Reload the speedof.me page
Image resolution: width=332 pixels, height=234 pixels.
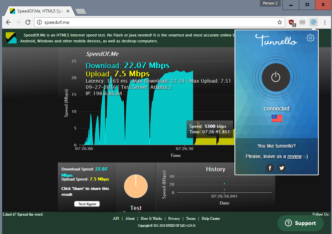pos(28,22)
